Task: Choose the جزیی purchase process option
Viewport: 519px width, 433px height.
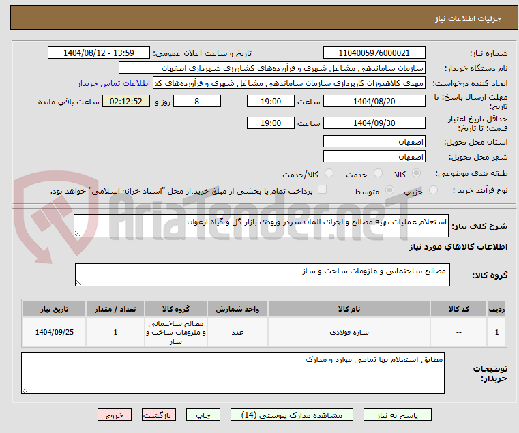Action: (x=433, y=190)
